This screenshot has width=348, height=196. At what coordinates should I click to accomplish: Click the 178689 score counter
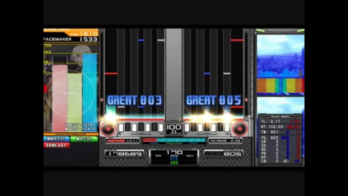click(124, 154)
